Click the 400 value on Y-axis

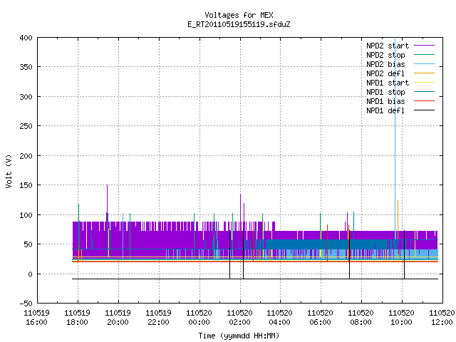pyautogui.click(x=26, y=38)
